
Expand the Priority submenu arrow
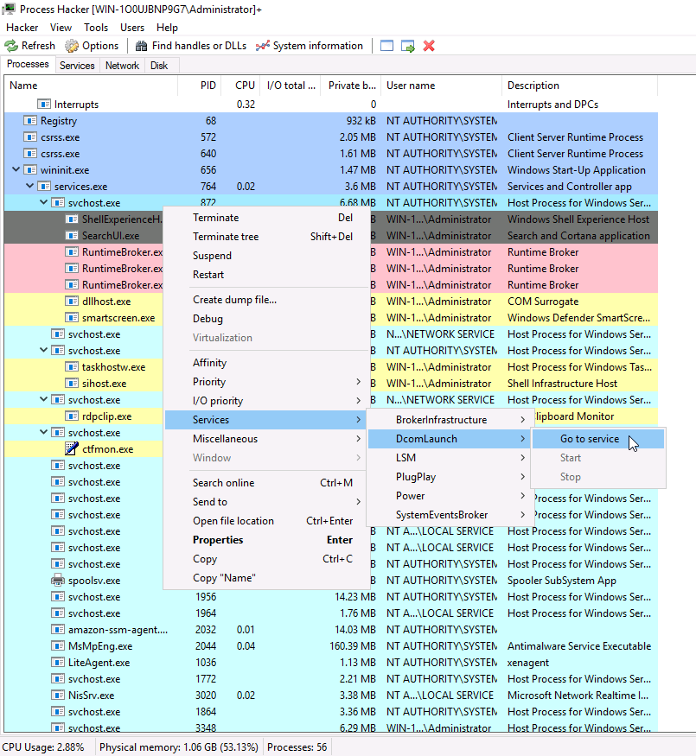(358, 382)
